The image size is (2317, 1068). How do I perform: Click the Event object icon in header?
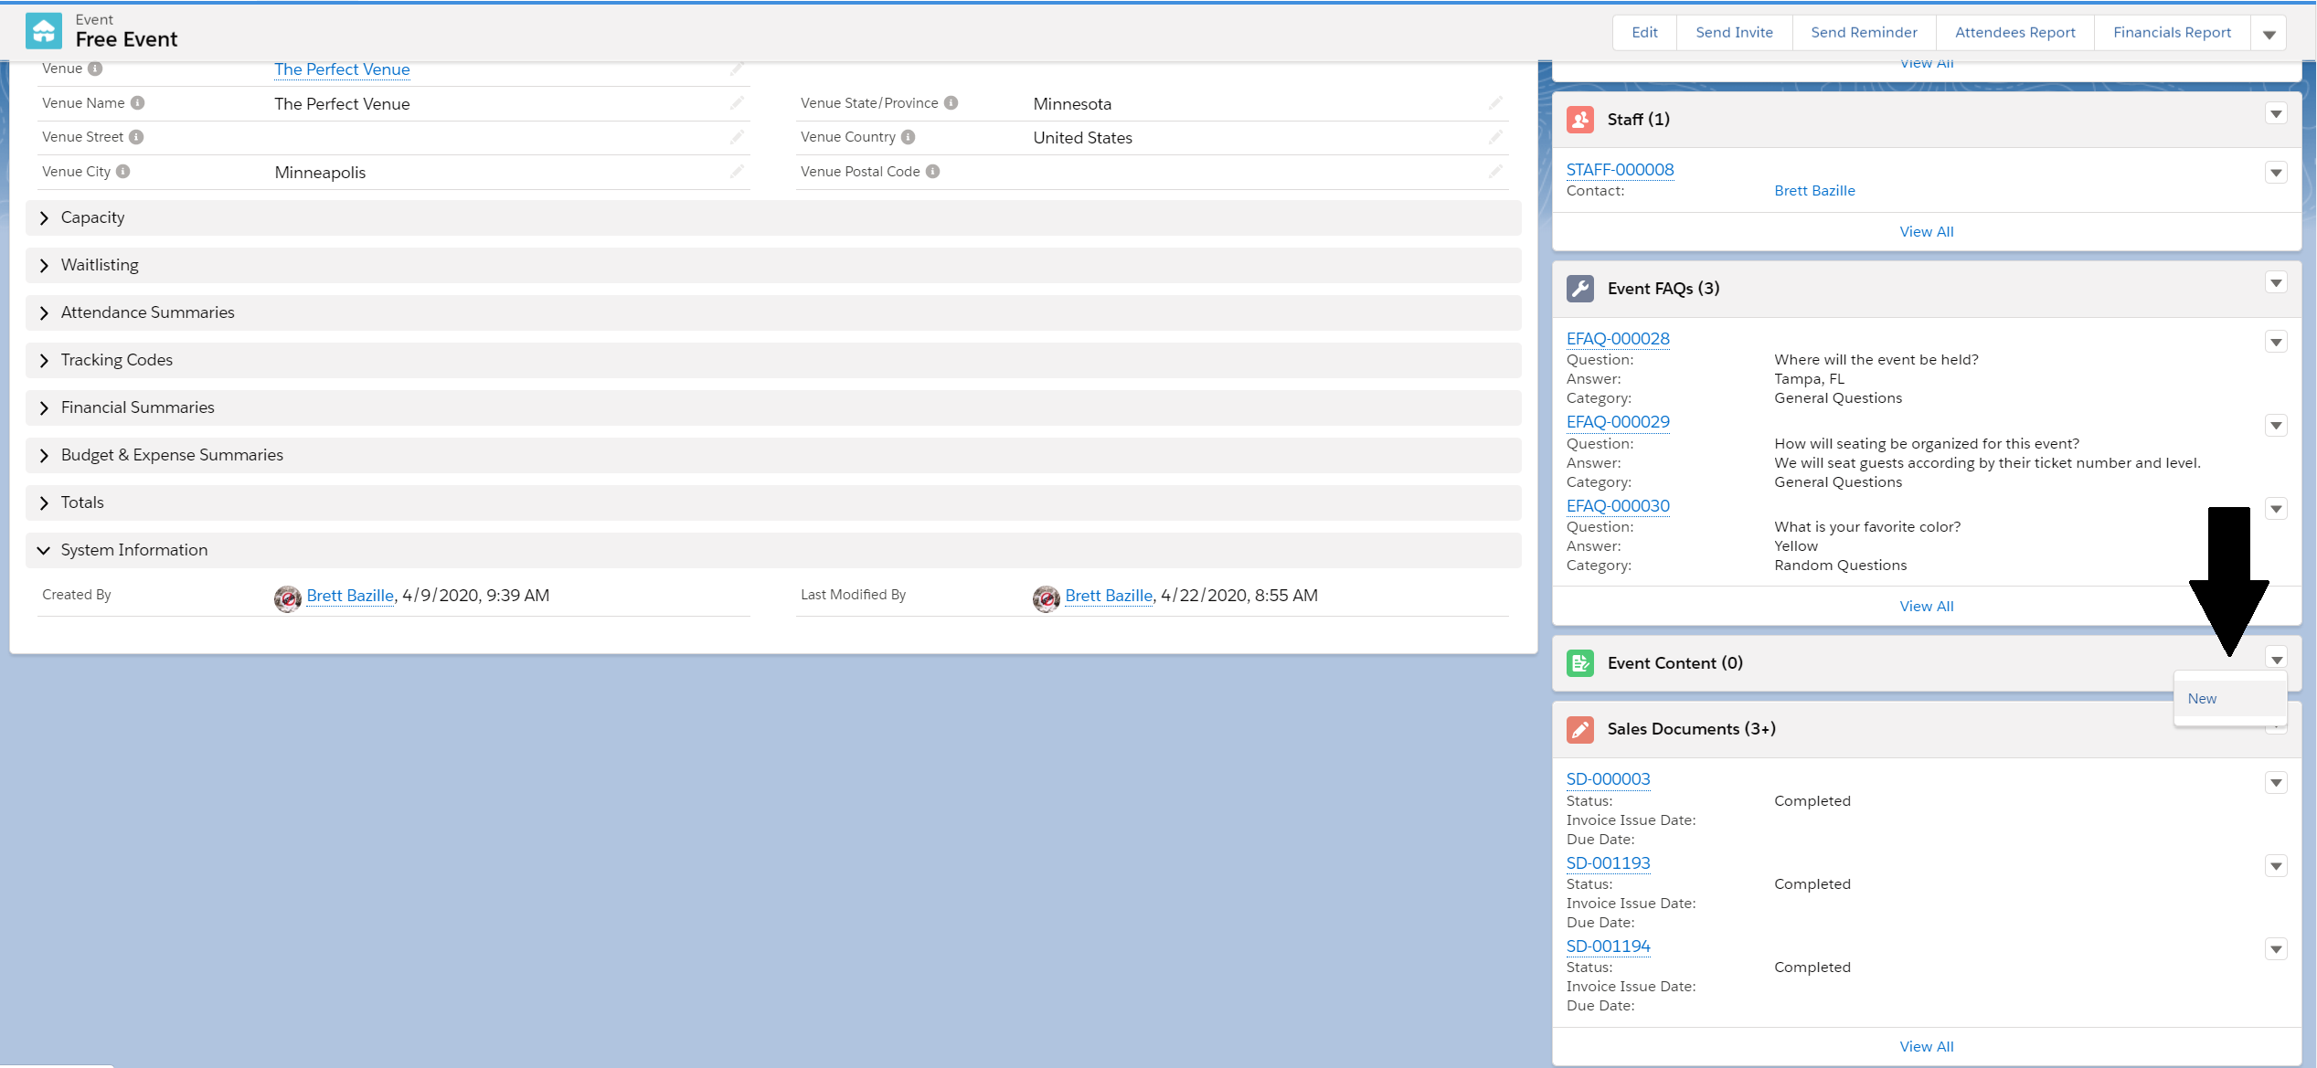coord(44,31)
